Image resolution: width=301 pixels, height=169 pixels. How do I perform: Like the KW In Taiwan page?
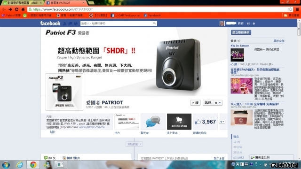[x=234, y=64]
